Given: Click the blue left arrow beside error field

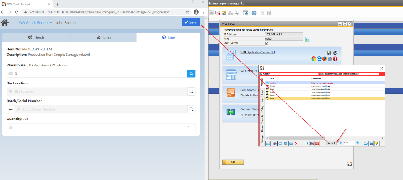Looking at the screenshot, I should [x=341, y=143].
